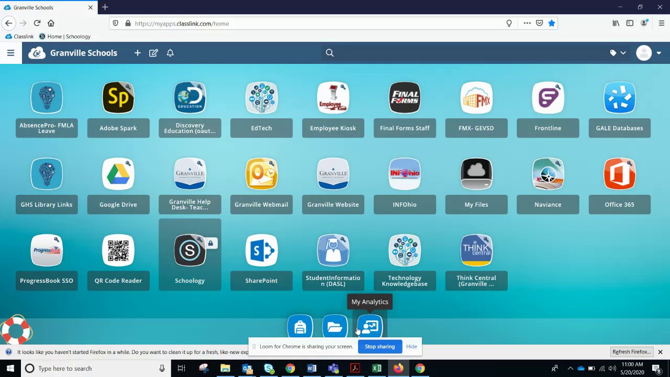This screenshot has width=670, height=377.
Task: Open the Windows Start menu
Action: [x=10, y=369]
